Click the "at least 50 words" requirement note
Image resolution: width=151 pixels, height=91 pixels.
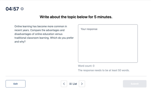104,70
